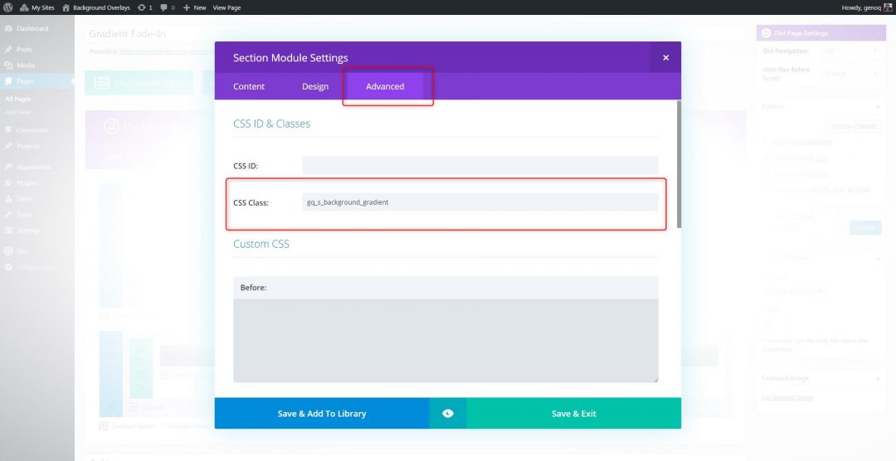Switch to the Design tab
The width and height of the screenshot is (896, 461).
315,86
